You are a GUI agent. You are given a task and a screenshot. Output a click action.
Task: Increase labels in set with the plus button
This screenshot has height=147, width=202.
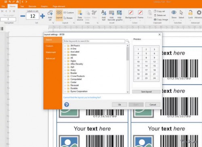click(x=42, y=16)
